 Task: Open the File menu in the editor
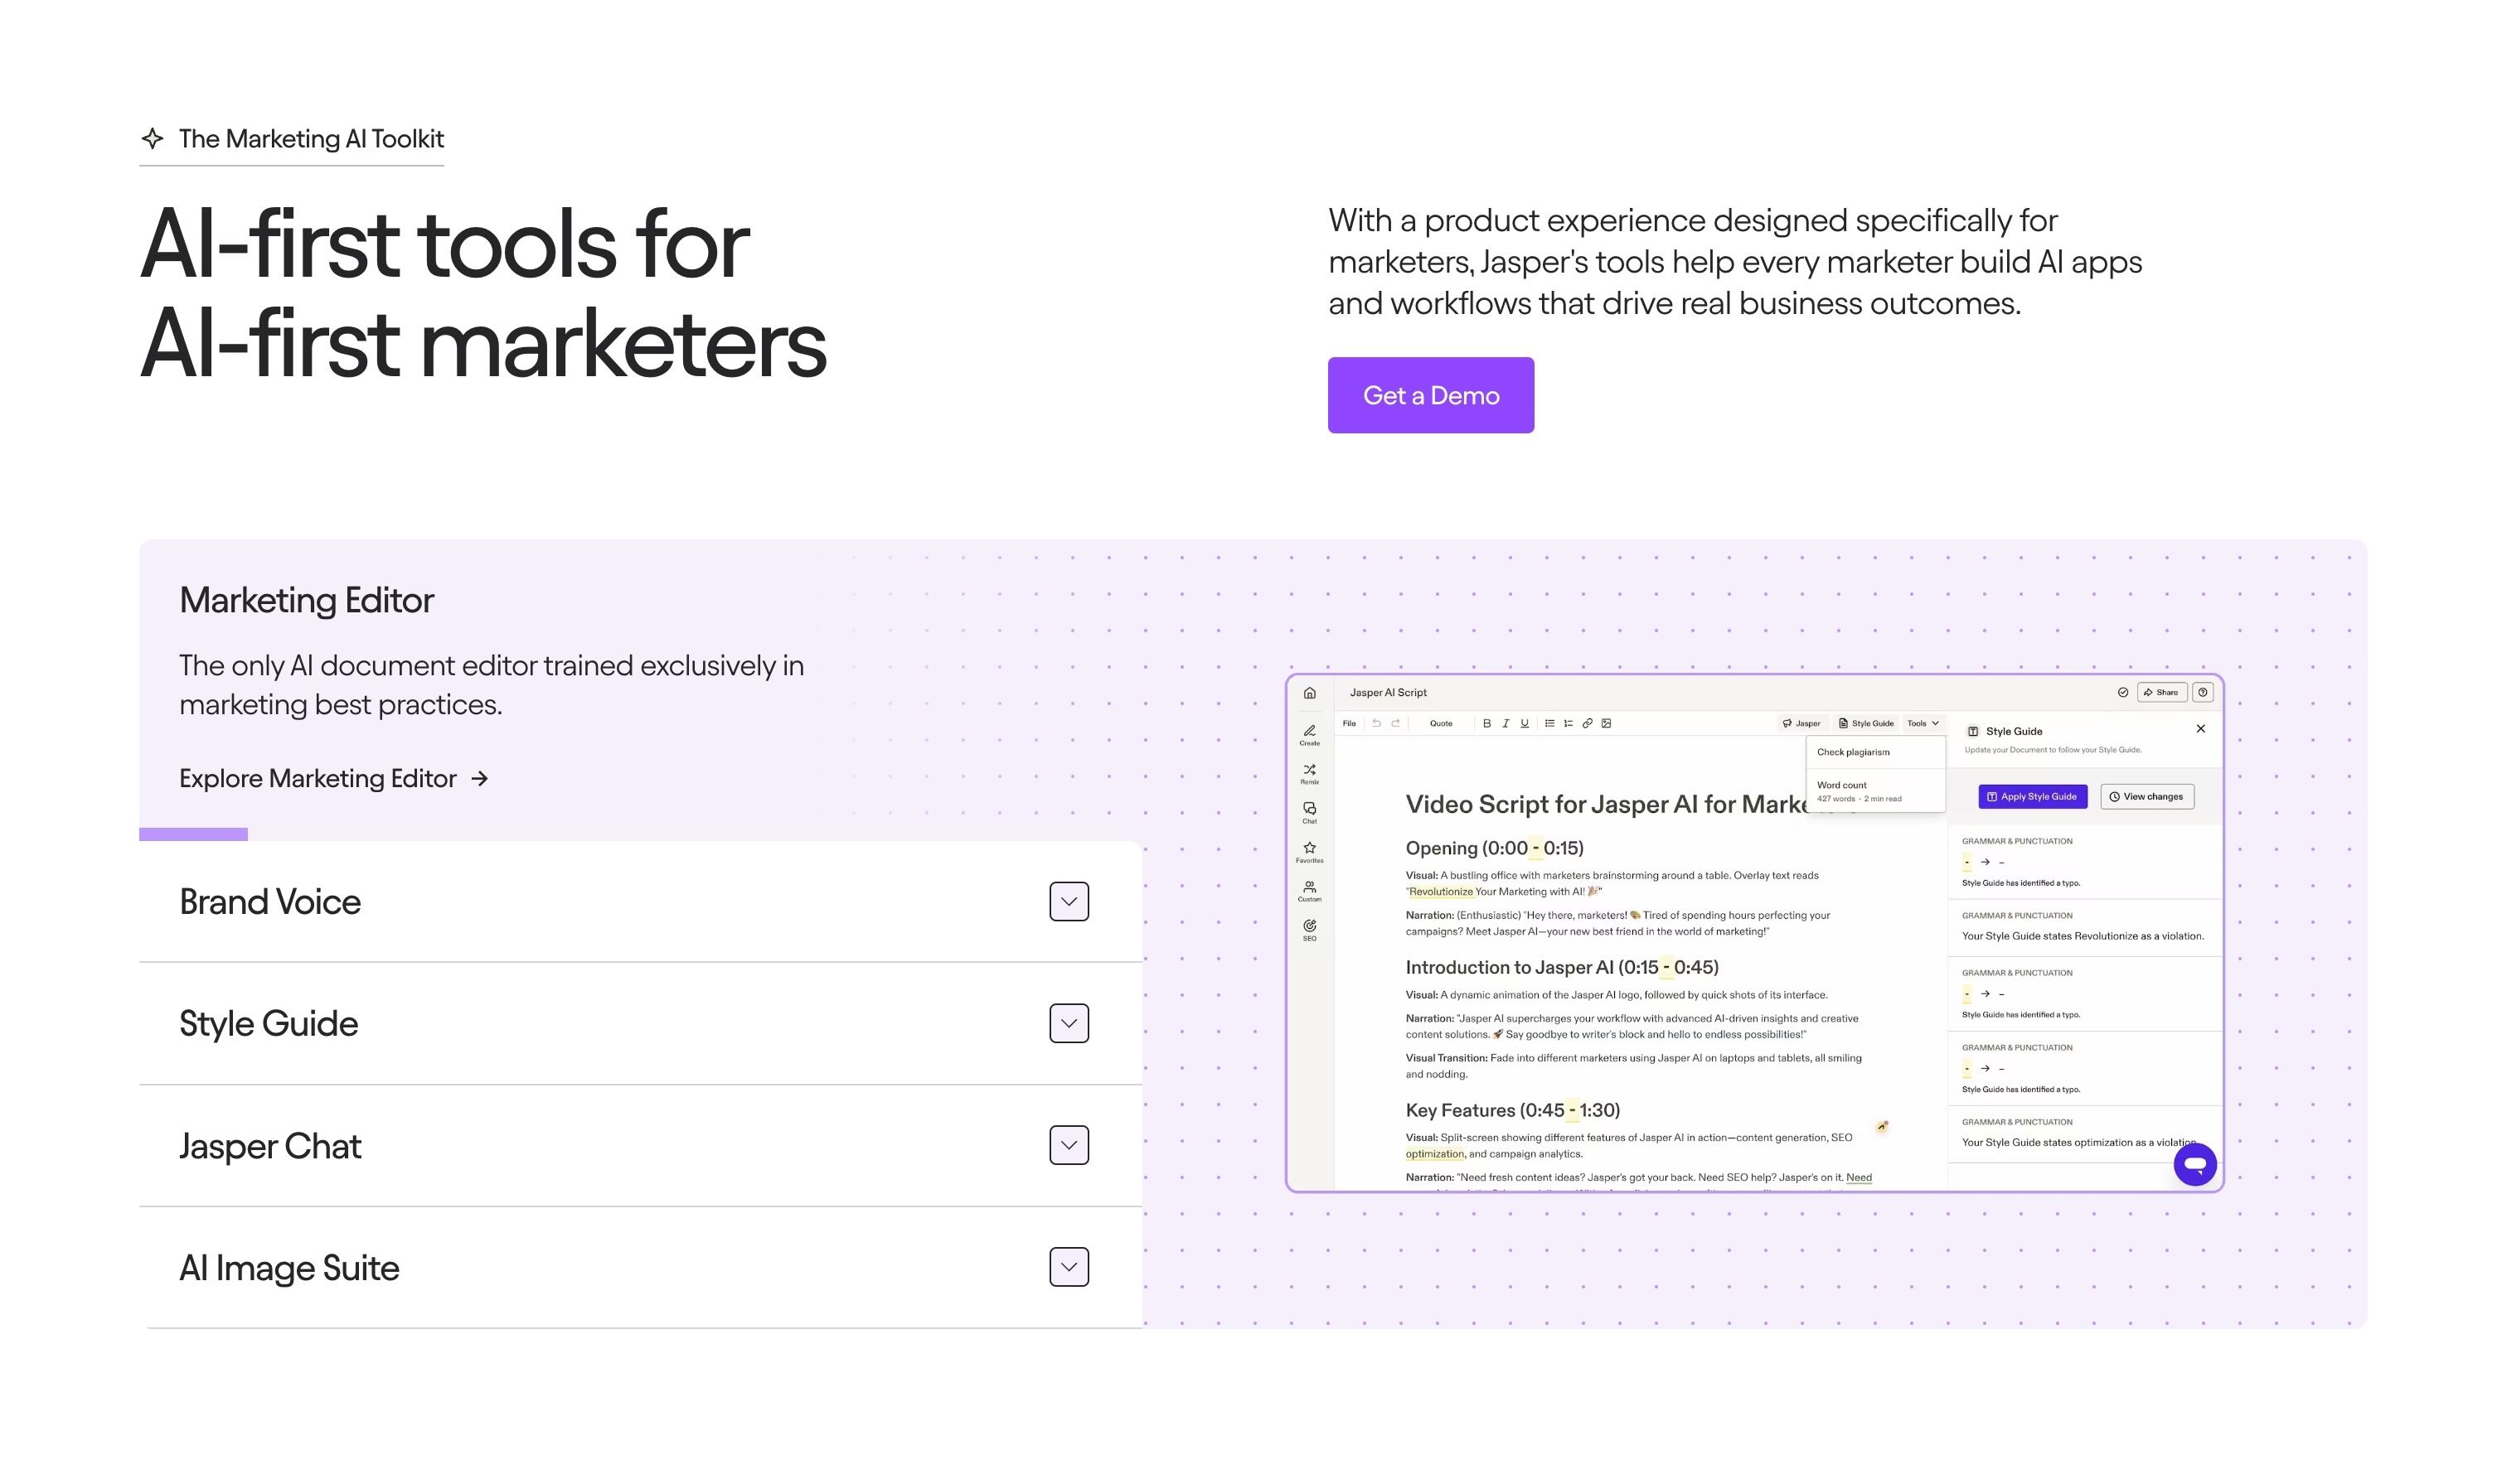(1350, 723)
